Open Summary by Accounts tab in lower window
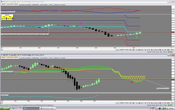The height and width of the screenshot is (110, 175). coord(59,58)
